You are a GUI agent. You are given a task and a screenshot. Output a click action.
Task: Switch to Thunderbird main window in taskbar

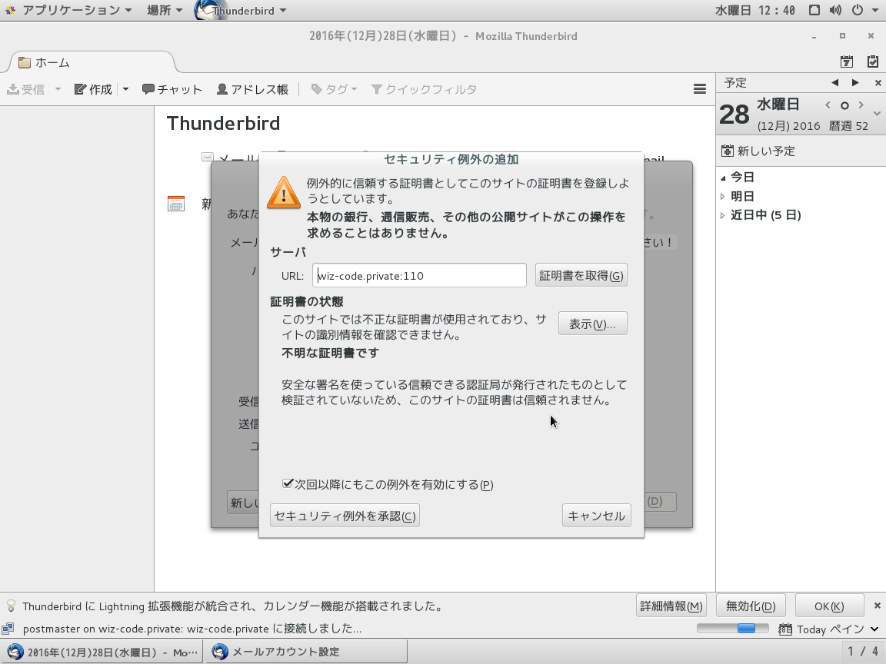click(103, 652)
